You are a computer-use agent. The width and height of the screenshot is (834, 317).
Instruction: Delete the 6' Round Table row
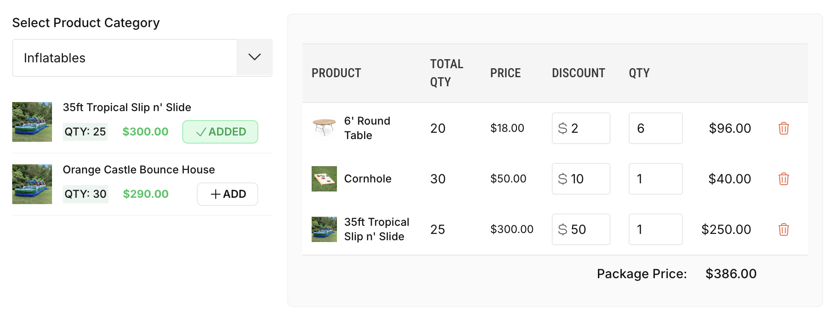click(783, 128)
